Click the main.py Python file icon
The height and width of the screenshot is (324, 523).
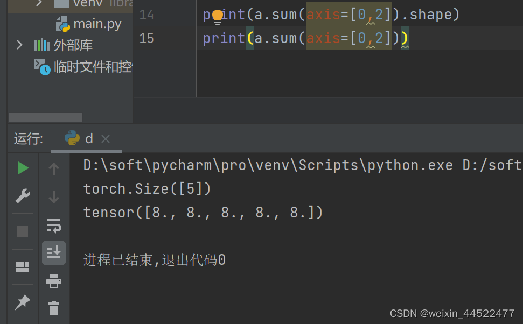63,24
